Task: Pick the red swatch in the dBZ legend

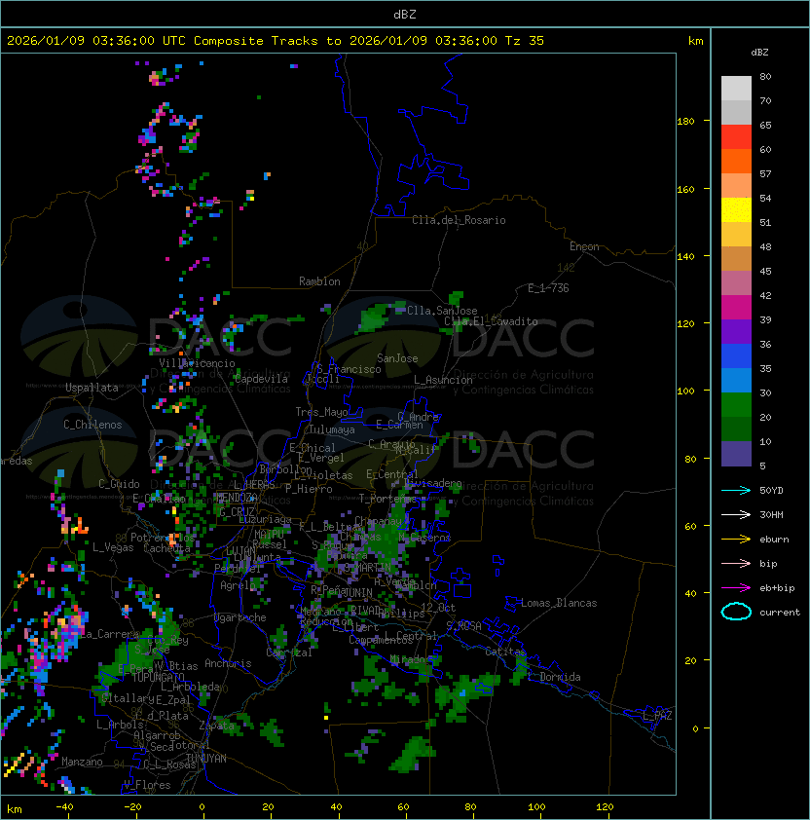Action: tap(736, 136)
